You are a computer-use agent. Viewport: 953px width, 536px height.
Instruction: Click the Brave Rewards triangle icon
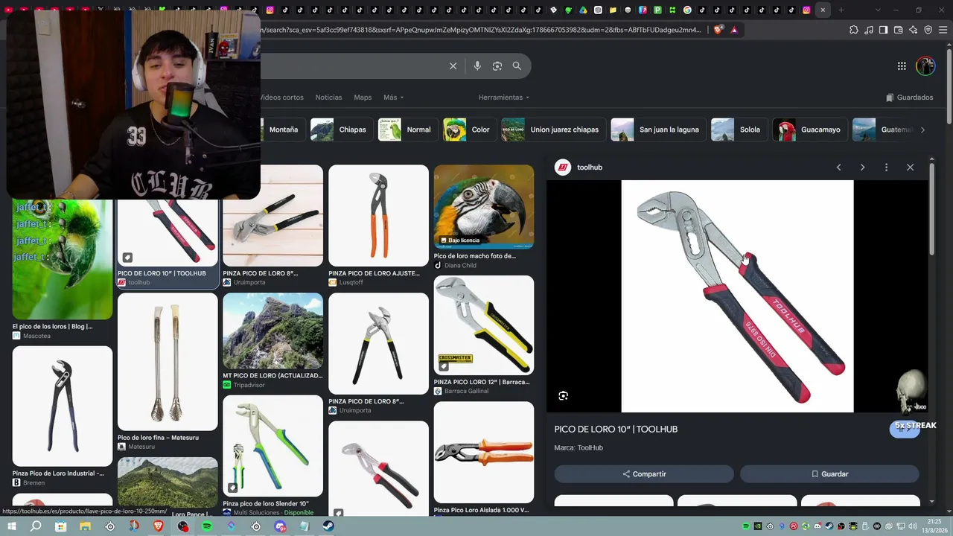734,30
